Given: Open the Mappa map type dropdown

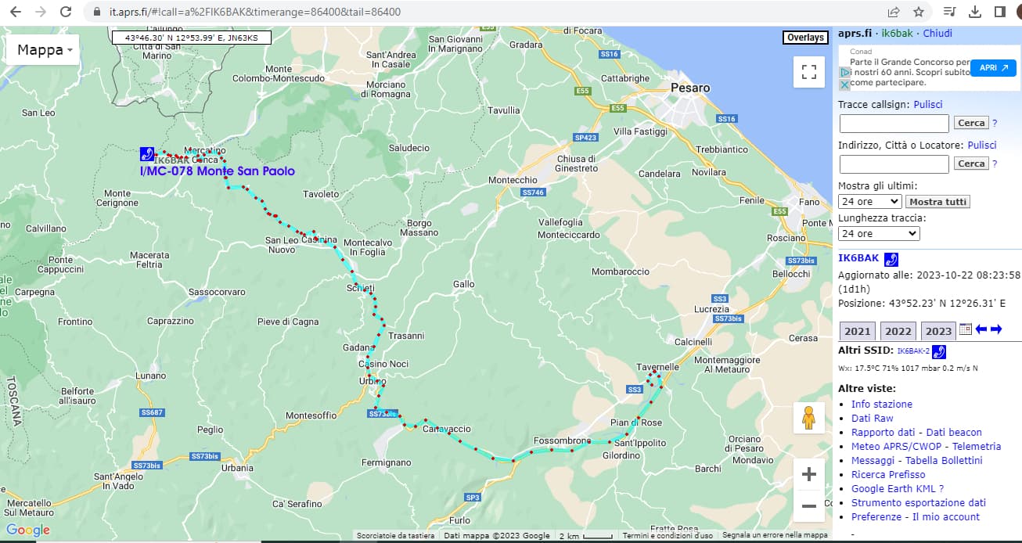Looking at the screenshot, I should pyautogui.click(x=45, y=50).
